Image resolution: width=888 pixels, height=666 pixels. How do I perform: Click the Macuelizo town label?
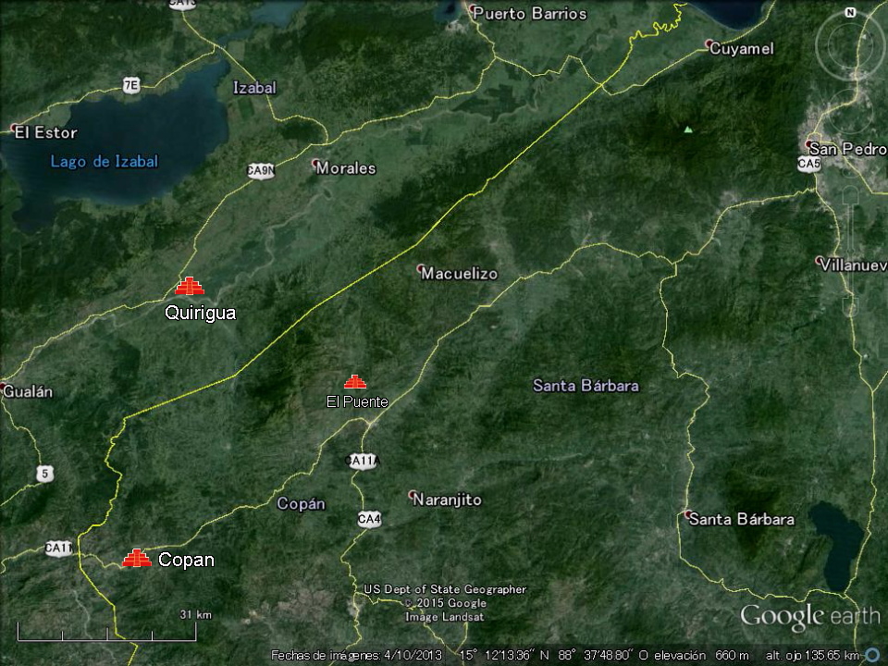click(x=459, y=274)
